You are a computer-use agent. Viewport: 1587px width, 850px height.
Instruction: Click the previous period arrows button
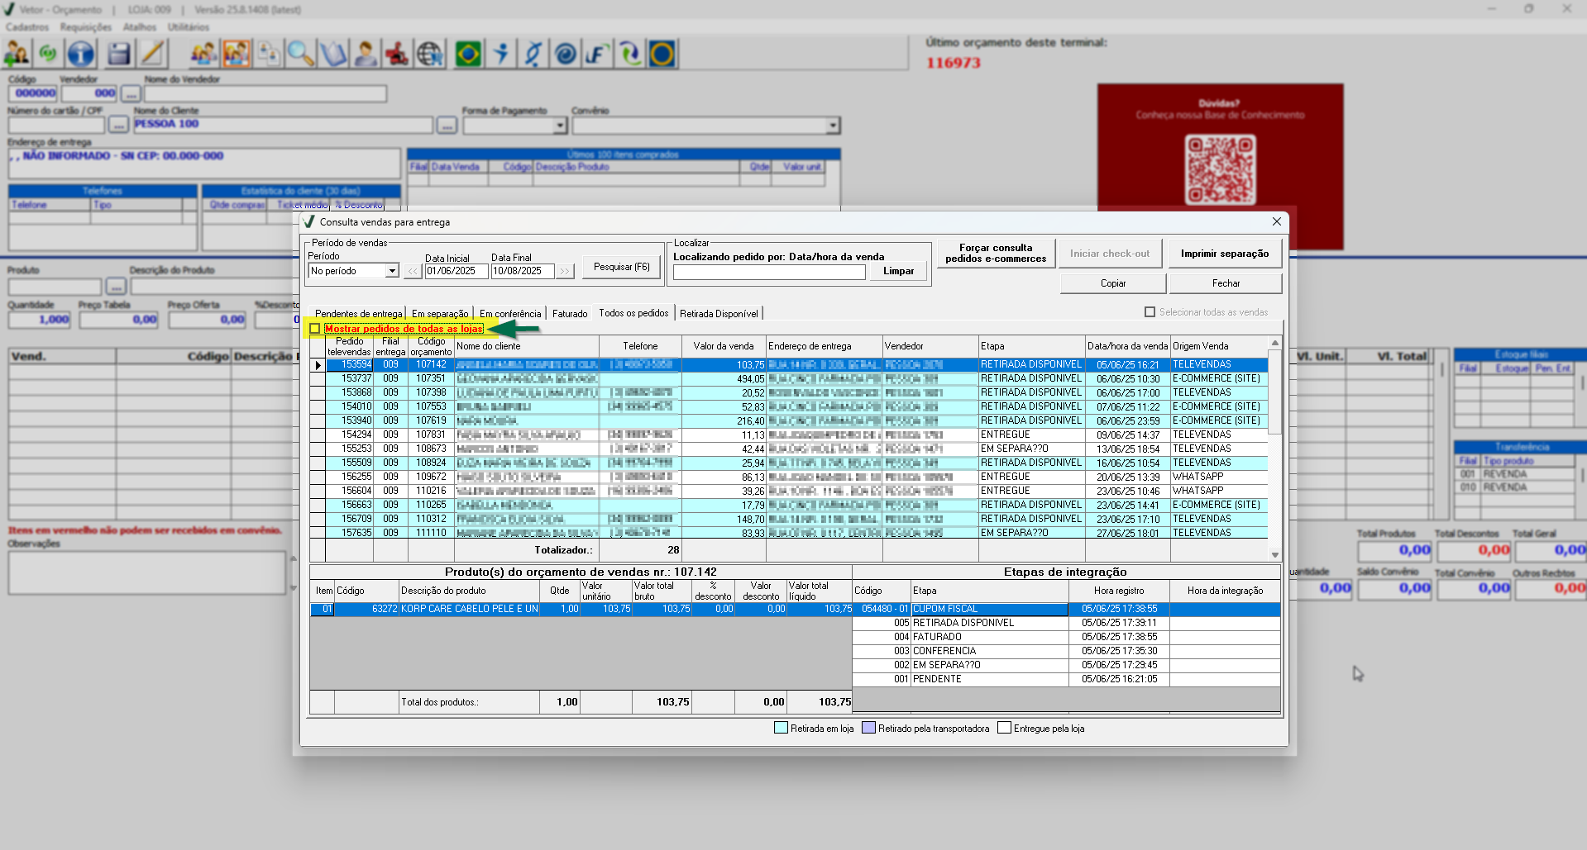(x=412, y=271)
